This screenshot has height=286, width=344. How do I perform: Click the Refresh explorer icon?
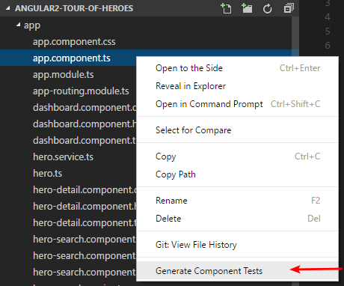(x=268, y=9)
